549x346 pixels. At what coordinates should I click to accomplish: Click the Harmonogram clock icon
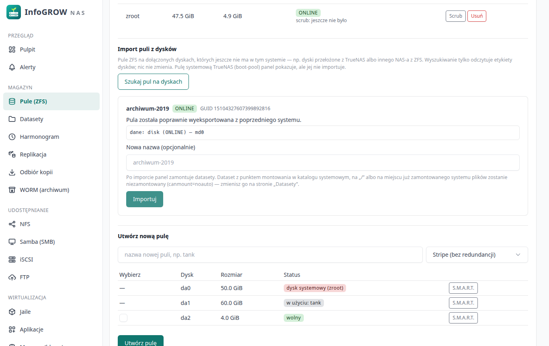(12, 137)
